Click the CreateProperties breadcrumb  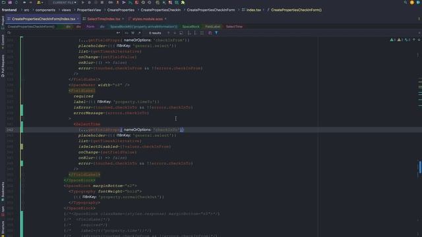tap(121, 10)
